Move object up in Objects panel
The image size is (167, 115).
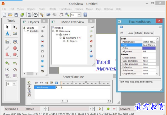tap(42, 31)
